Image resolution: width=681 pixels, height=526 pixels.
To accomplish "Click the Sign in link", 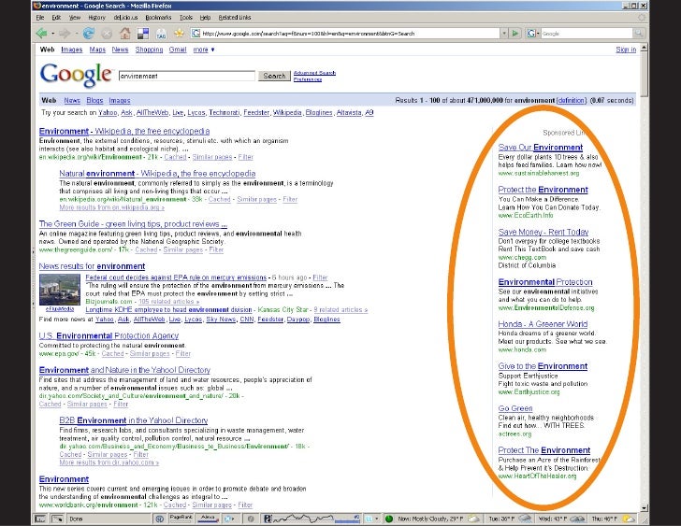I will click(x=626, y=50).
